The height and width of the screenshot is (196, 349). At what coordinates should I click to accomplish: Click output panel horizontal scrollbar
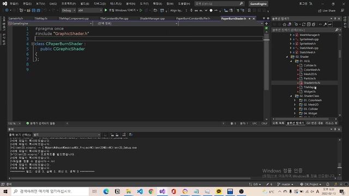pos(131,178)
